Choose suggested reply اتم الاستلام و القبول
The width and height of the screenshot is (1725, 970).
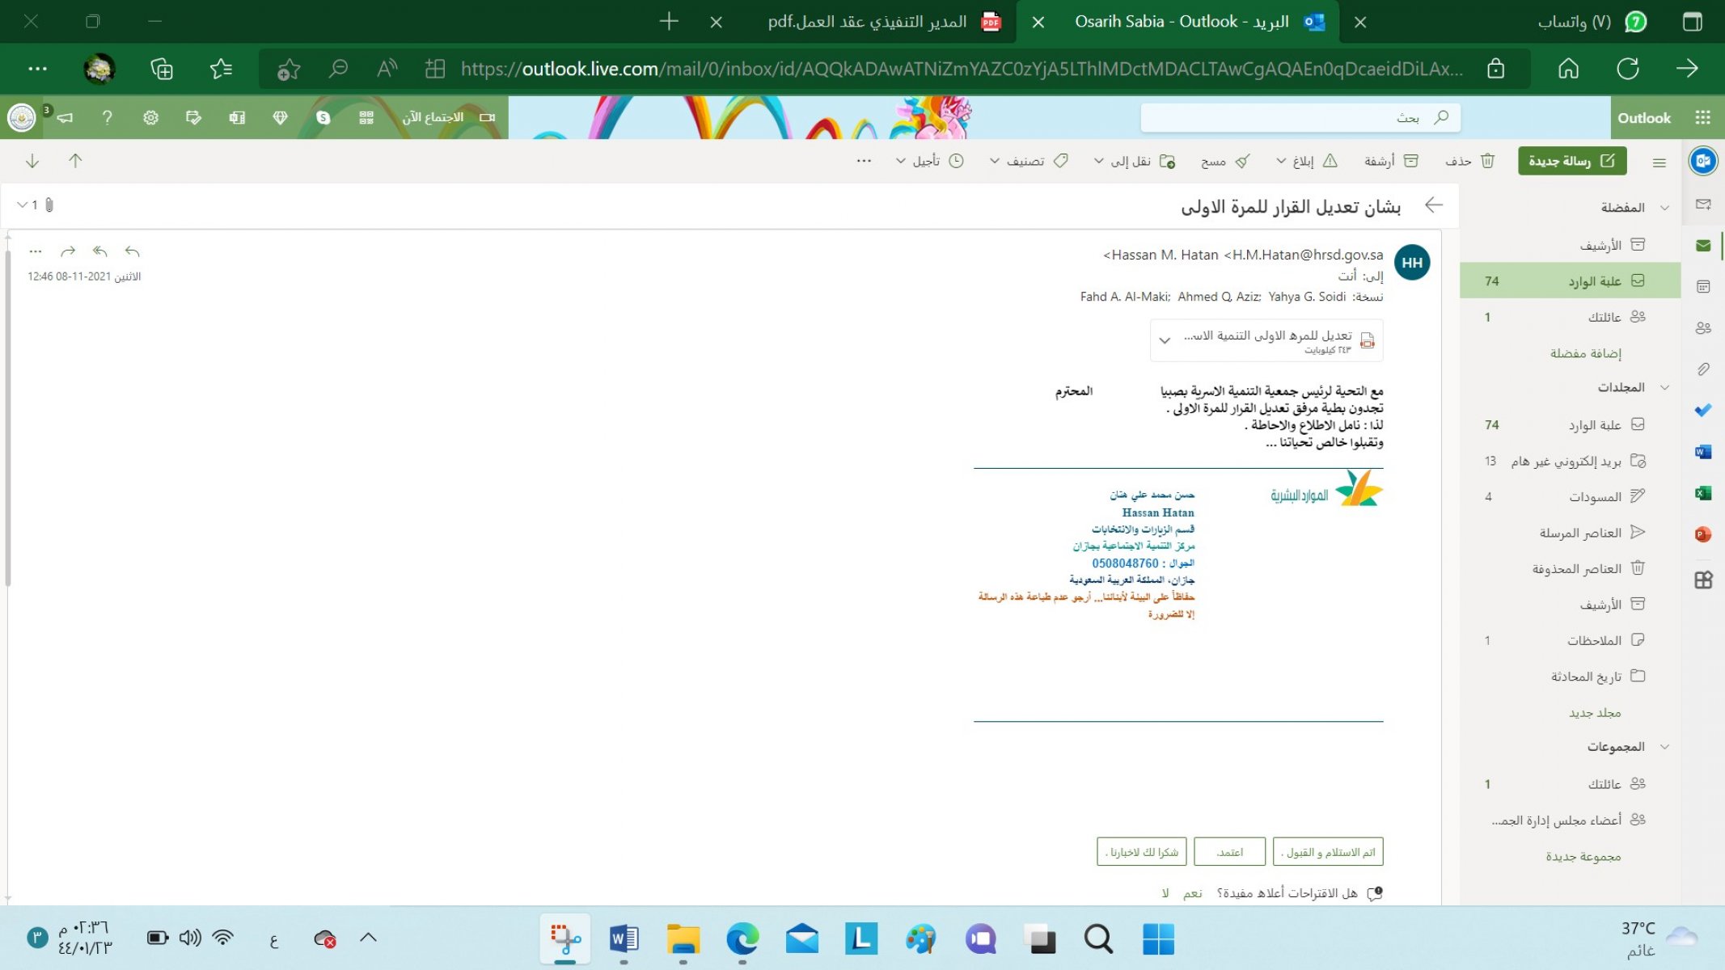click(x=1328, y=852)
